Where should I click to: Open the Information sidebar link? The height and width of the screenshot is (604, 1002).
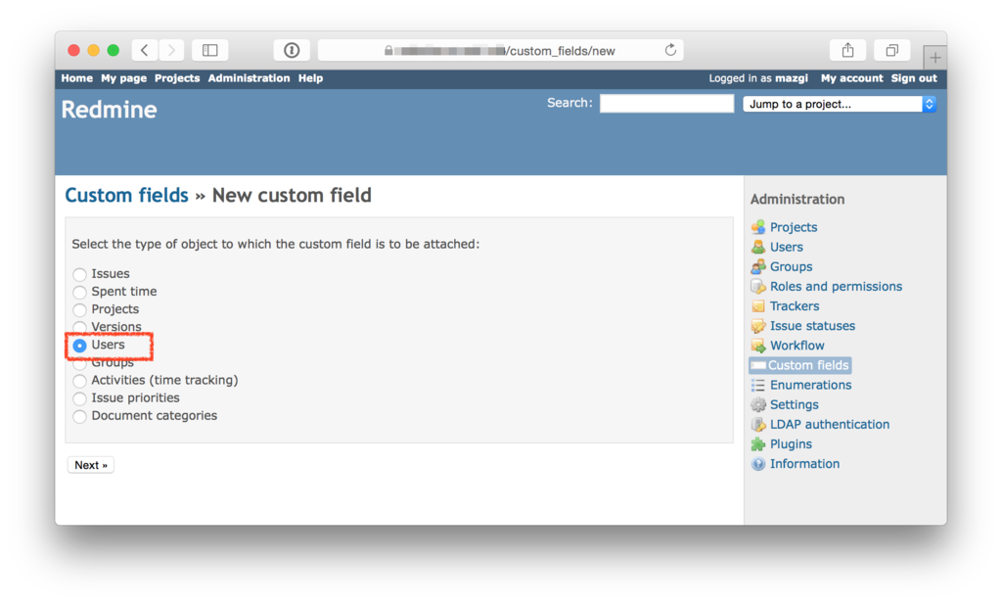pyautogui.click(x=804, y=464)
